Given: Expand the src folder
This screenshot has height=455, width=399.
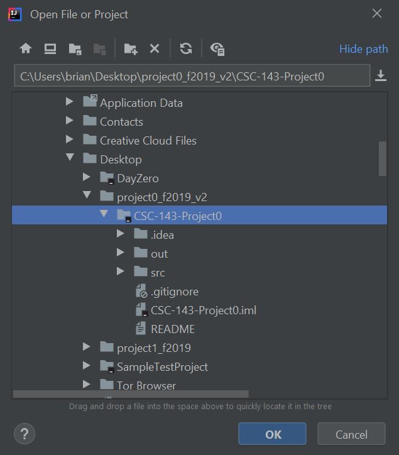Looking at the screenshot, I should 121,271.
